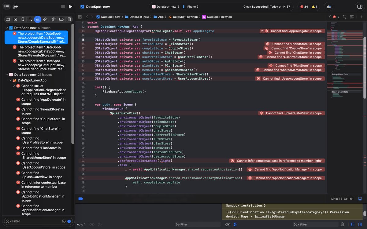Select sidebar issue Cannot find 'ChatStore'
Viewport: 367px width, 229px height.
point(41,131)
